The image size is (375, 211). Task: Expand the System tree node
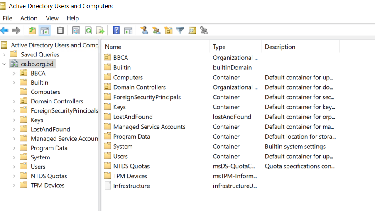[14, 157]
